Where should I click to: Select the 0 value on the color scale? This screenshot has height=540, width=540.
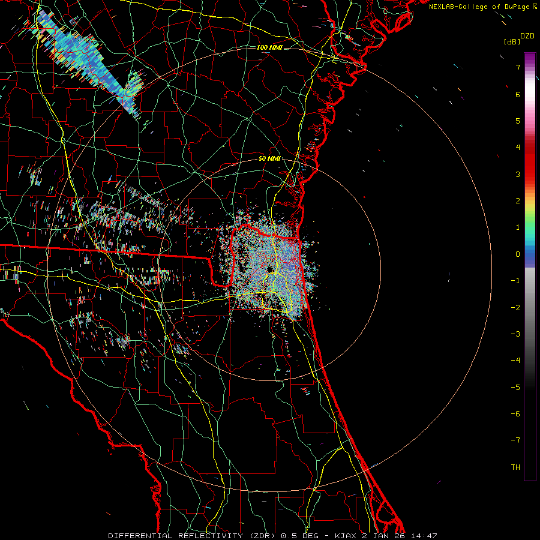(x=518, y=254)
